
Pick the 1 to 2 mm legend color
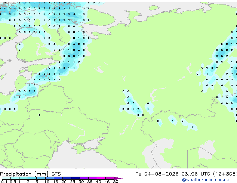(x=24, y=178)
